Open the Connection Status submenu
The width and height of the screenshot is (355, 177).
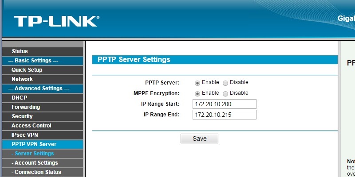click(43, 172)
